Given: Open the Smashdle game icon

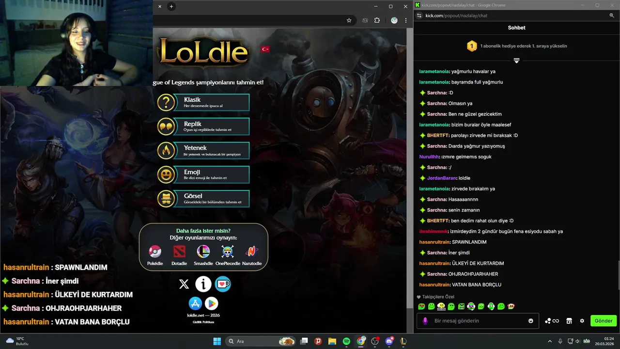Looking at the screenshot, I should [x=203, y=252].
